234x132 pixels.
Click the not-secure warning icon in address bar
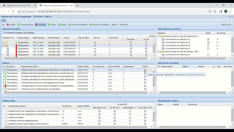(x=19, y=11)
